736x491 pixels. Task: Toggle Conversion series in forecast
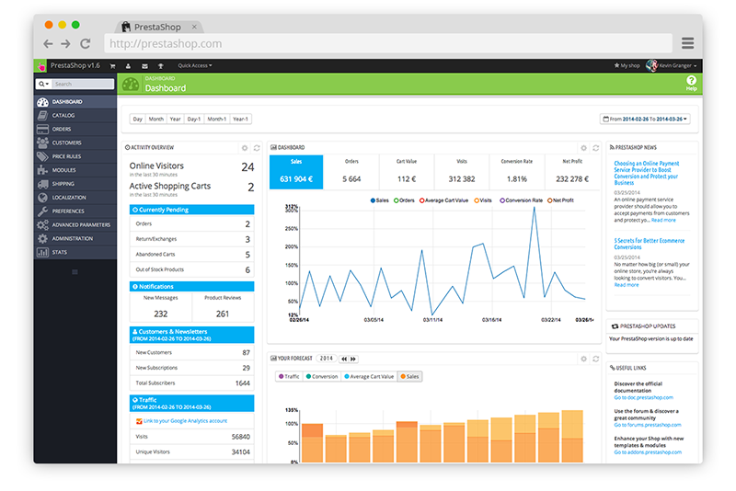click(x=322, y=377)
